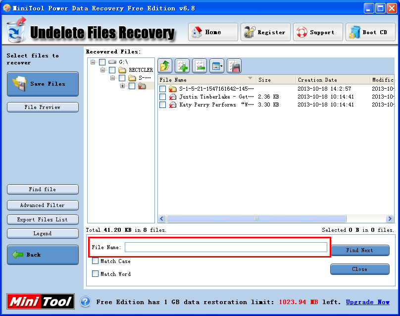Click the go-to-parent-folder toolbar icon
Viewport: 400px width, 316px height.
[x=165, y=66]
